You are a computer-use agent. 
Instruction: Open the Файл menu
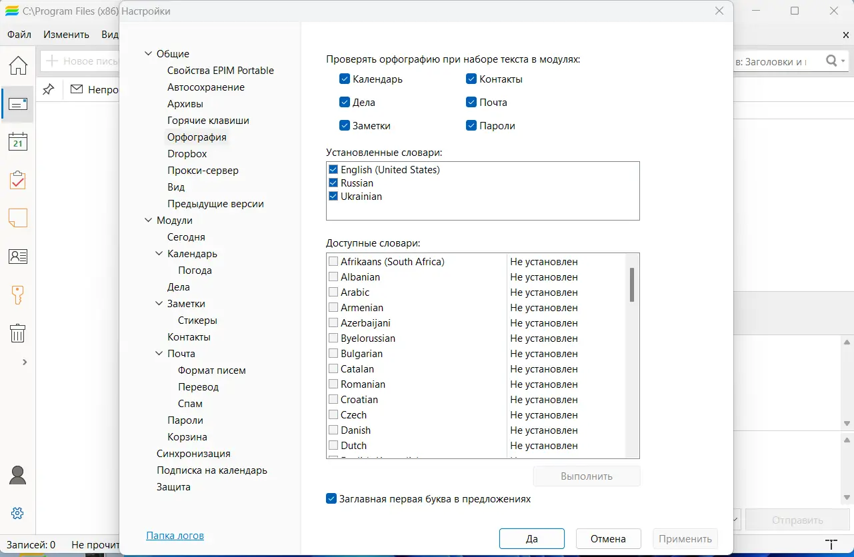[19, 35]
